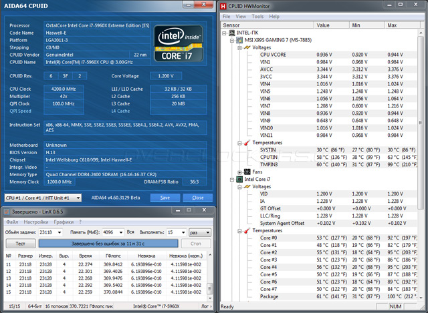This screenshot has height=313, width=428.
Task: Click the Close button in AIDA64 CPUID
Action: point(198,198)
